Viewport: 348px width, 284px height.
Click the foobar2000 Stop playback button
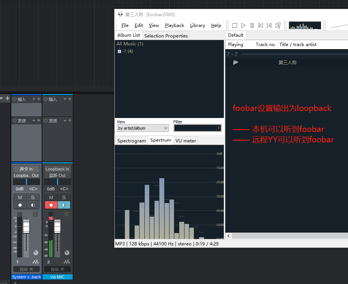click(235, 25)
